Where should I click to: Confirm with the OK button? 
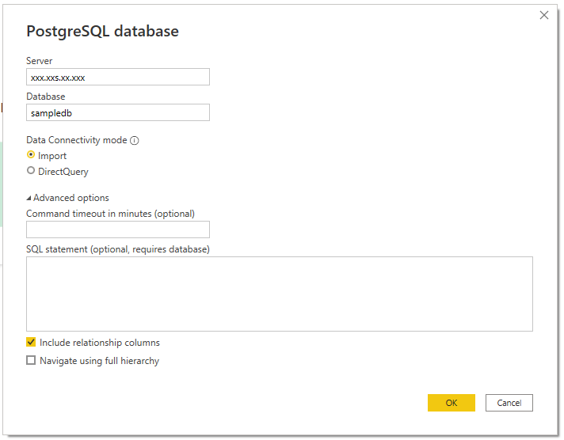tap(451, 403)
